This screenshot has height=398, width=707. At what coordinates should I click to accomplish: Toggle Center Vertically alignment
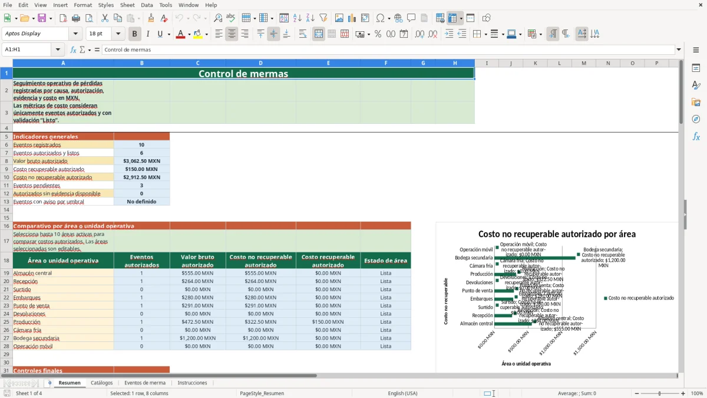[x=273, y=34]
